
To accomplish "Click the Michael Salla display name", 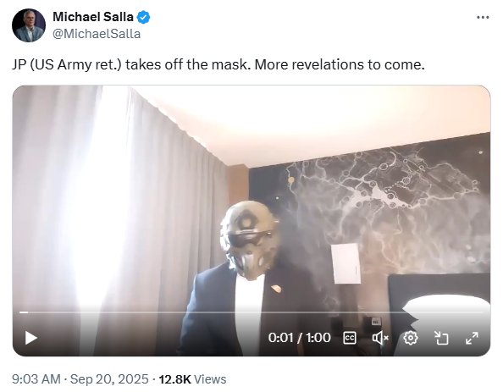I will tap(93, 17).
